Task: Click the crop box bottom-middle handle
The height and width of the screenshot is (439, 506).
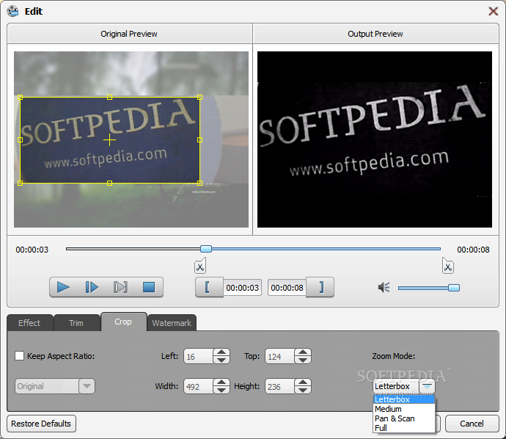Action: [x=110, y=183]
